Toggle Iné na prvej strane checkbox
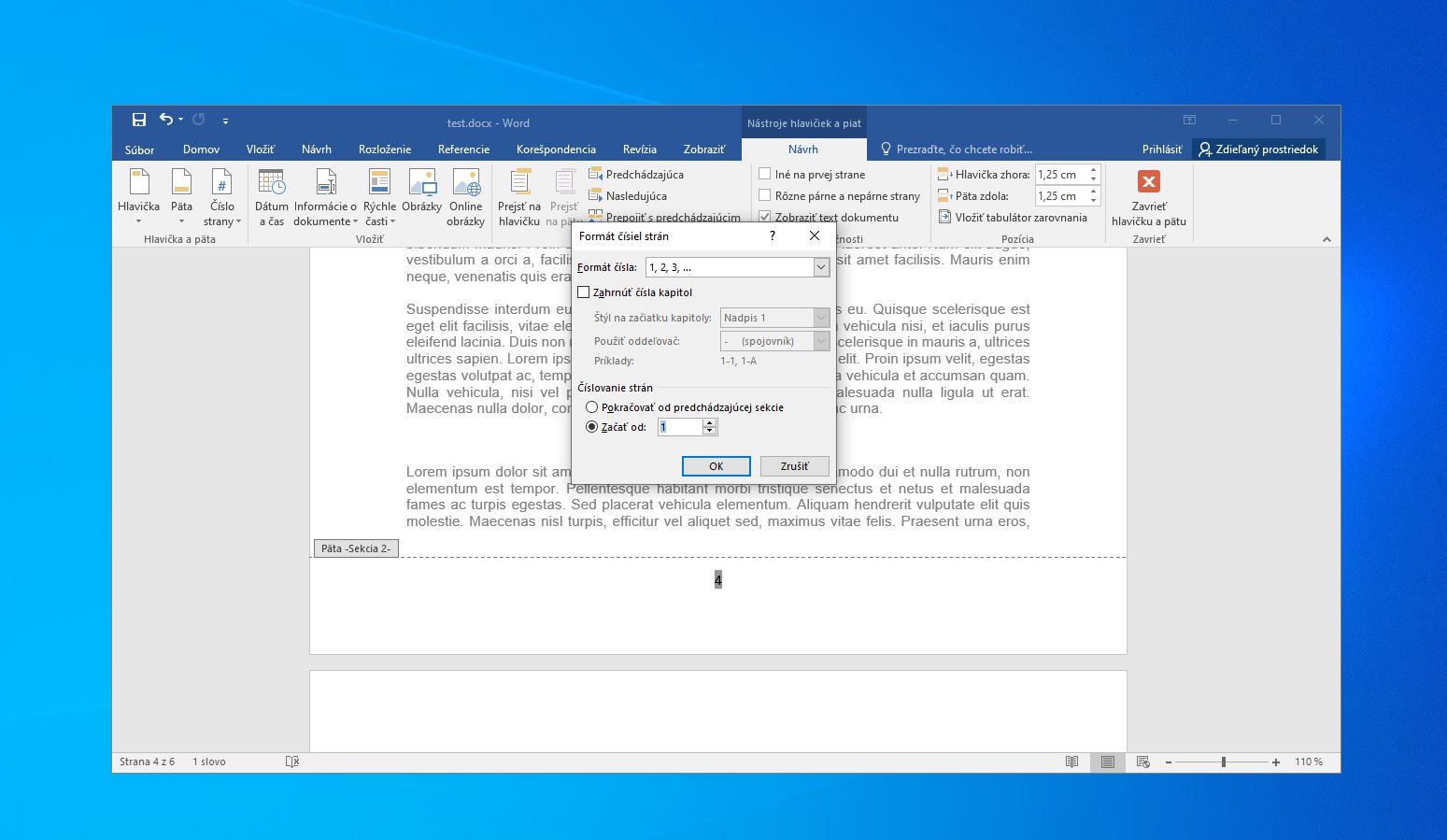Viewport: 1447px width, 840px height. pyautogui.click(x=765, y=174)
